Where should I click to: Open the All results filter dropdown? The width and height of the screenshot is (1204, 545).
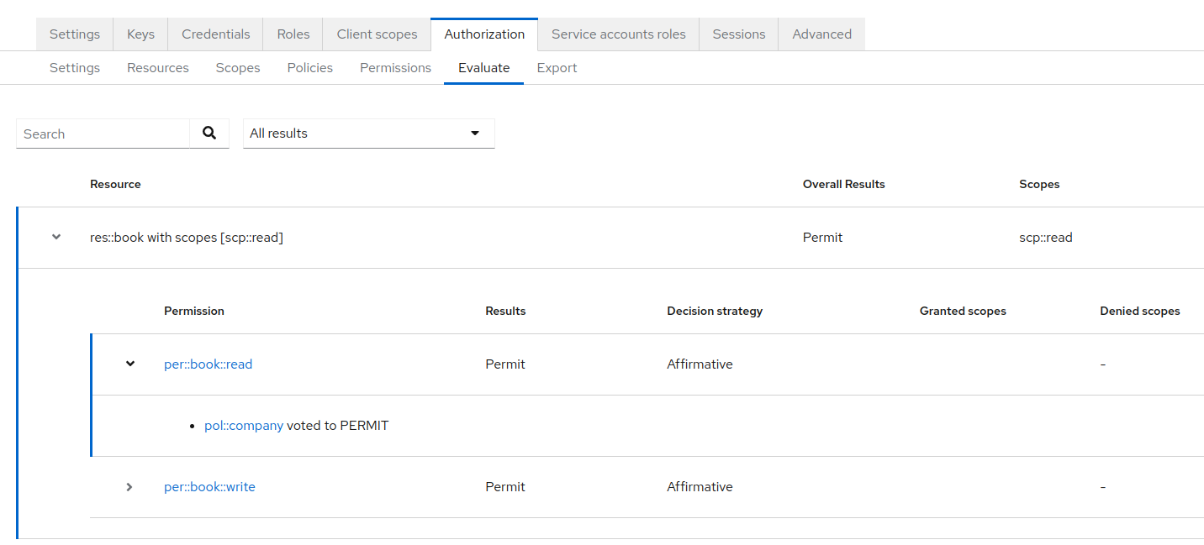point(368,134)
